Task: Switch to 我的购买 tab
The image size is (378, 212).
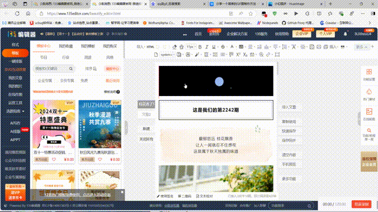Action: [110, 46]
